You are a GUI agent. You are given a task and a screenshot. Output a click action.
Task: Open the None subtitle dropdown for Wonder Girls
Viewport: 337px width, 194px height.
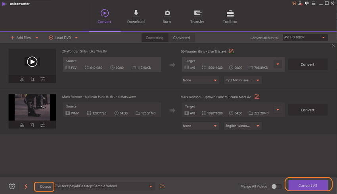[200, 80]
